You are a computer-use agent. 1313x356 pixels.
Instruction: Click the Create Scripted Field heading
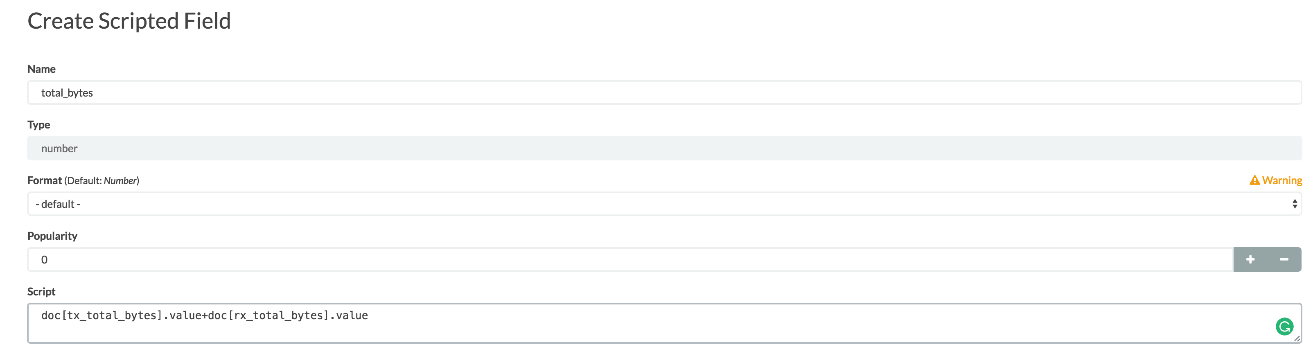pos(129,21)
